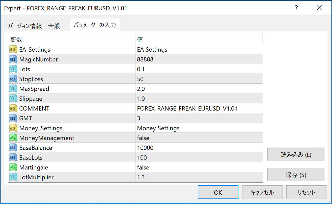Click the 保存 (S) save button
The width and height of the screenshot is (332, 204).
[x=296, y=175]
